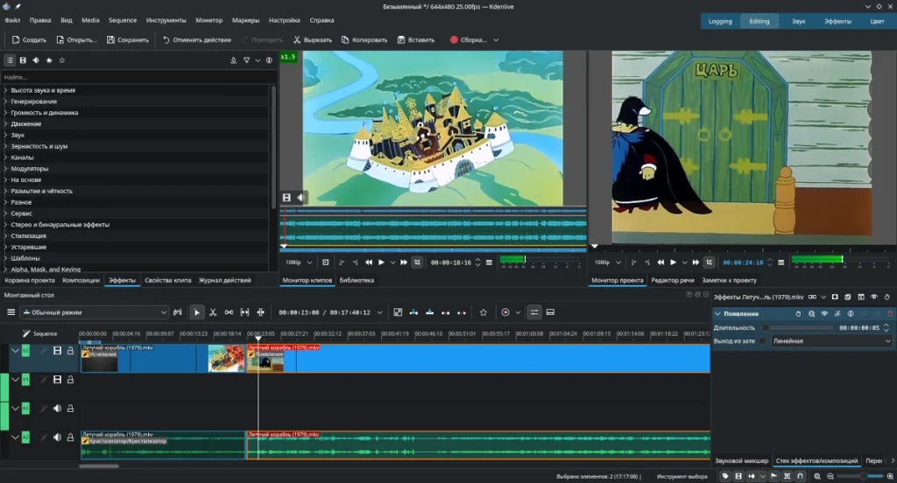Open the clip monitor 1080p resolution dropdown

[300, 262]
